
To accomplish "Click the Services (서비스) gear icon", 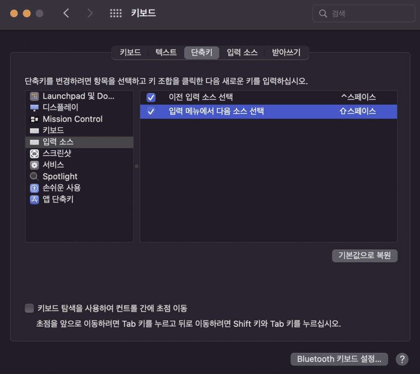I will [34, 165].
